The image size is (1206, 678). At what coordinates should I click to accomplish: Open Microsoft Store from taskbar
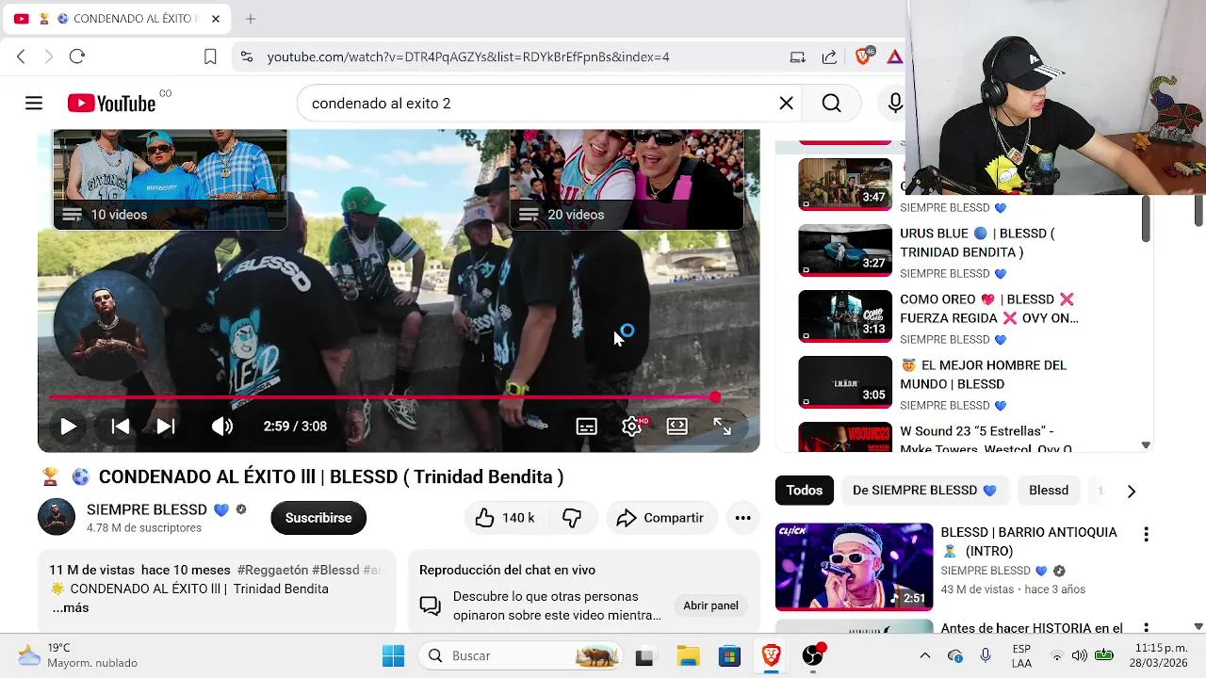(x=729, y=655)
